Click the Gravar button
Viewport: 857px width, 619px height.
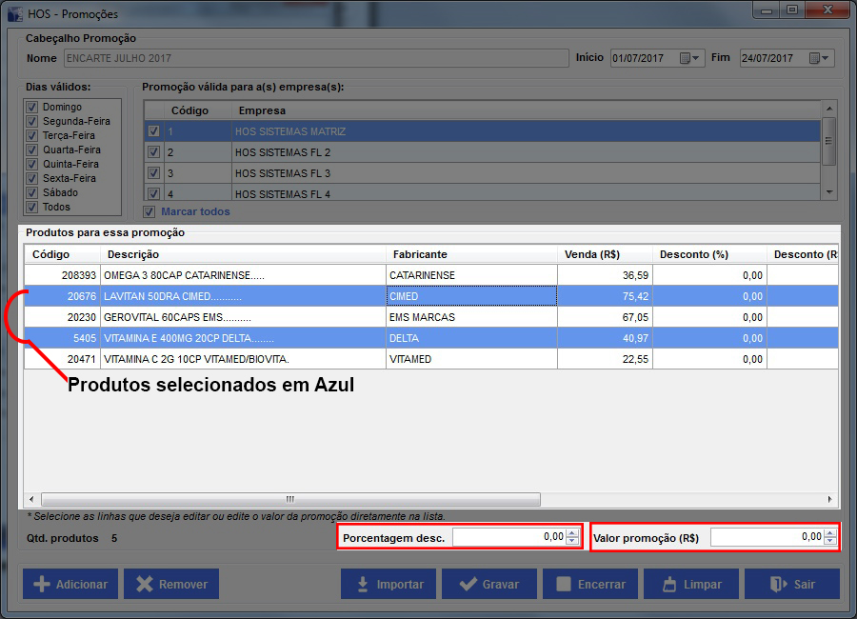[489, 584]
